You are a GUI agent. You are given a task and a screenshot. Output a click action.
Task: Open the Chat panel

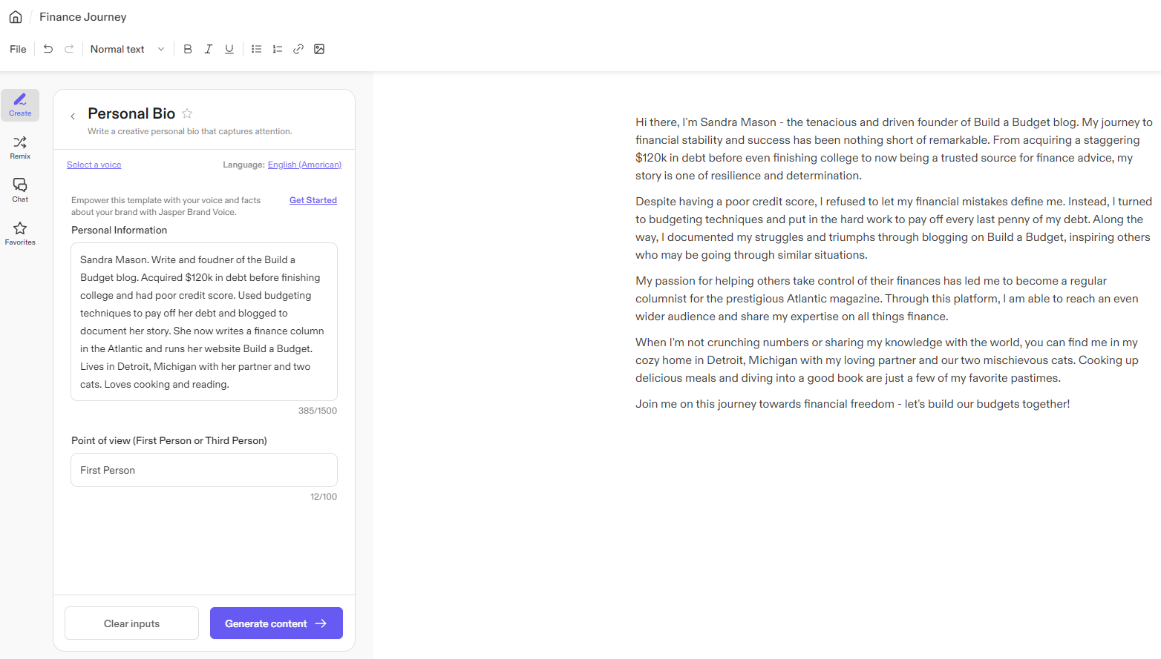tap(19, 191)
